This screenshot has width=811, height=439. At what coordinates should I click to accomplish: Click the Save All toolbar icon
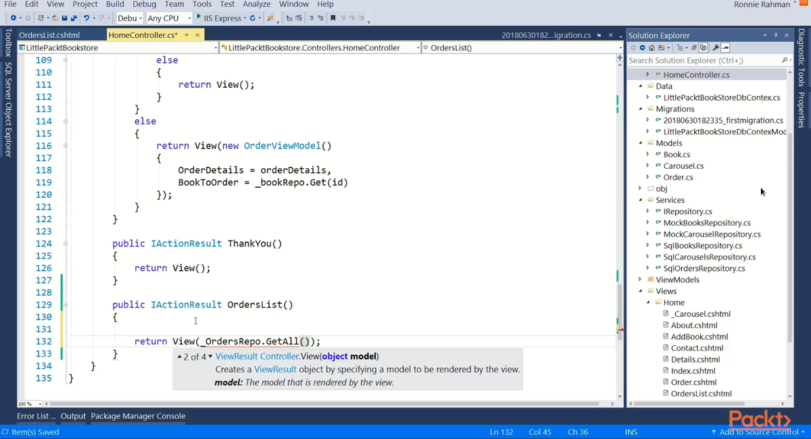click(x=73, y=18)
